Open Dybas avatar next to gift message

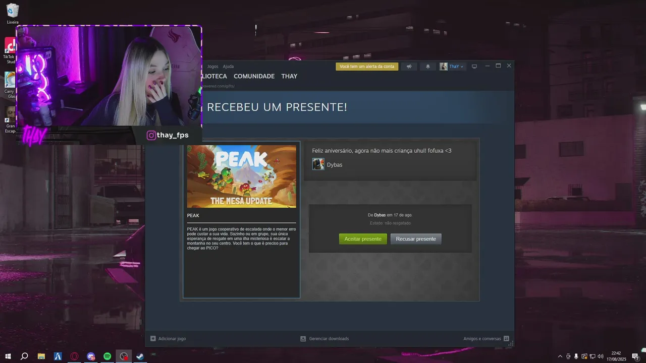(318, 164)
